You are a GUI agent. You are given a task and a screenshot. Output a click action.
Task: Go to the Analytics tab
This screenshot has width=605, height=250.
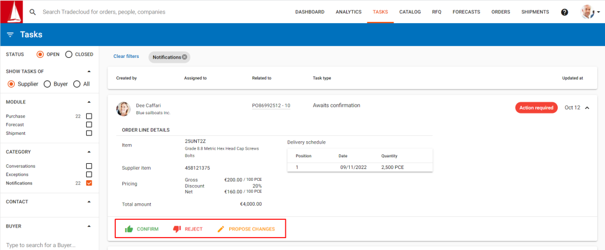[349, 12]
